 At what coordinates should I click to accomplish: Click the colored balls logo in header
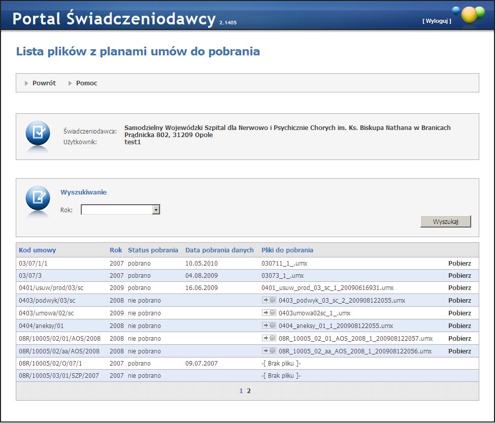469,14
